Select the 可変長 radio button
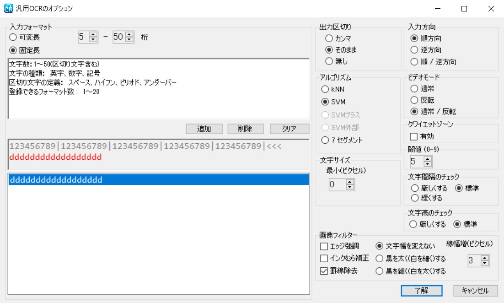Screen dimensions: 504x303 click(13, 37)
